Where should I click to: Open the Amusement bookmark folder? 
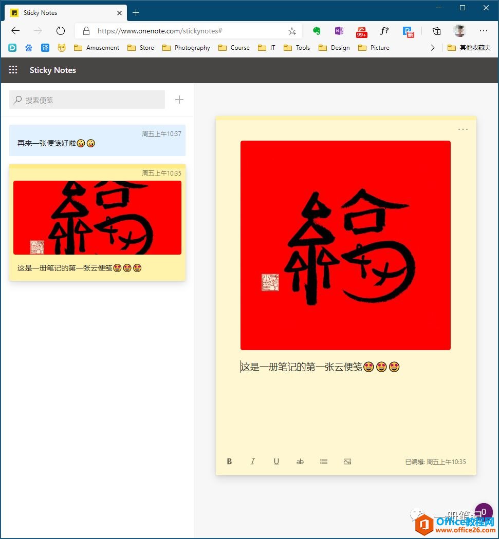(97, 48)
